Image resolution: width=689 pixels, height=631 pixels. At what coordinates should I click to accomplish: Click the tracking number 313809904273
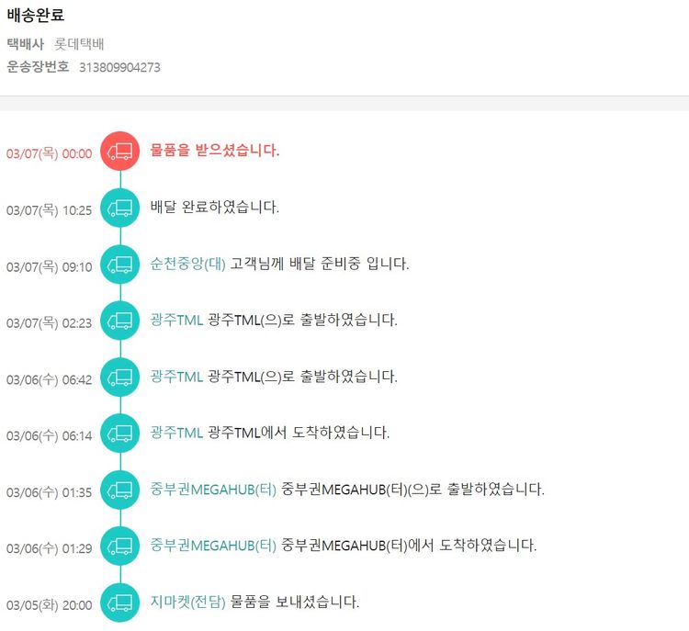coord(119,67)
